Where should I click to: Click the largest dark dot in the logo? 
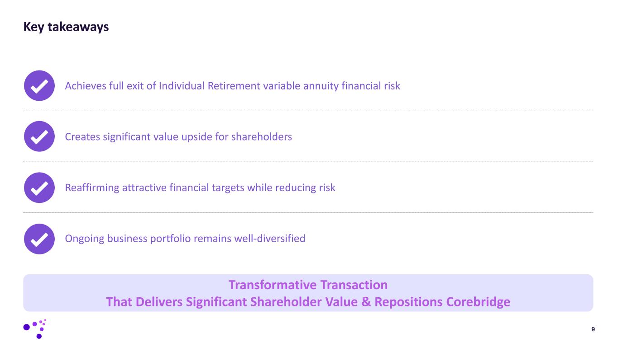click(x=27, y=327)
